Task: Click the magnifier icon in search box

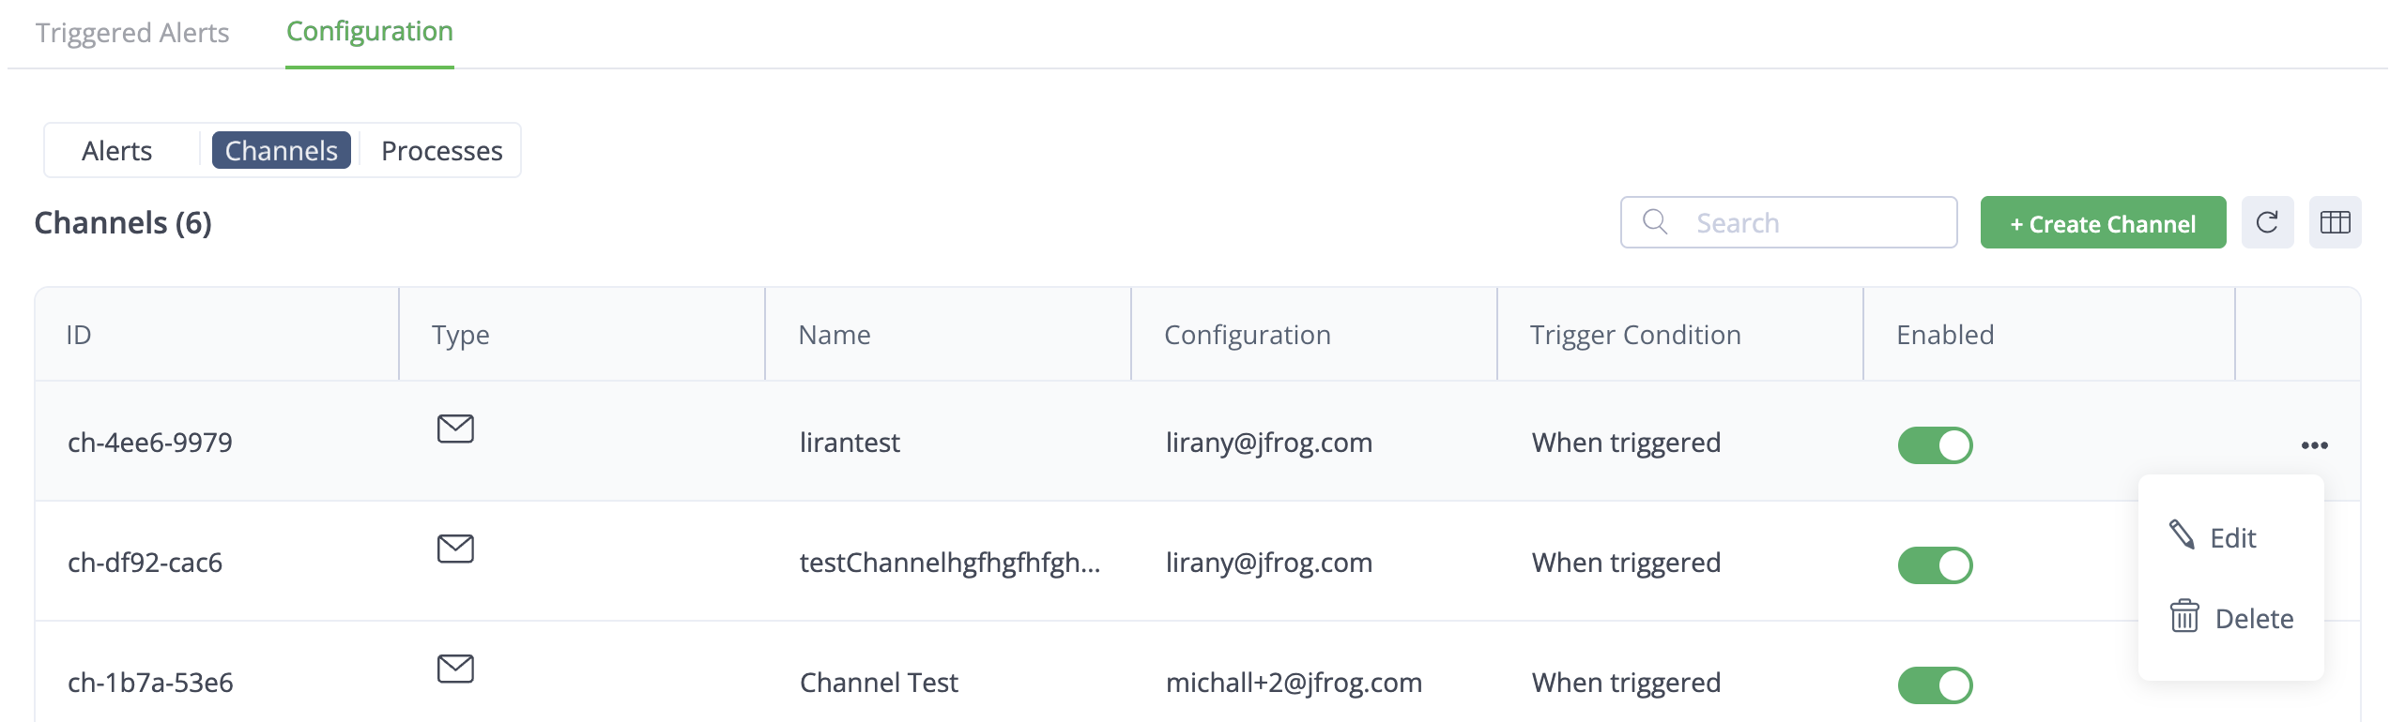Action: pyautogui.click(x=1655, y=222)
